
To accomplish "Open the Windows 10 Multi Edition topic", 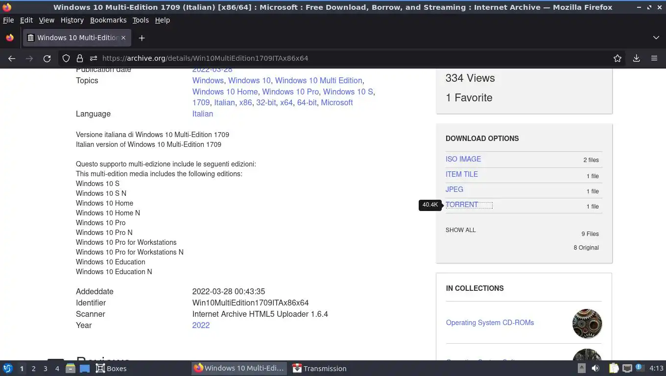I will [319, 80].
